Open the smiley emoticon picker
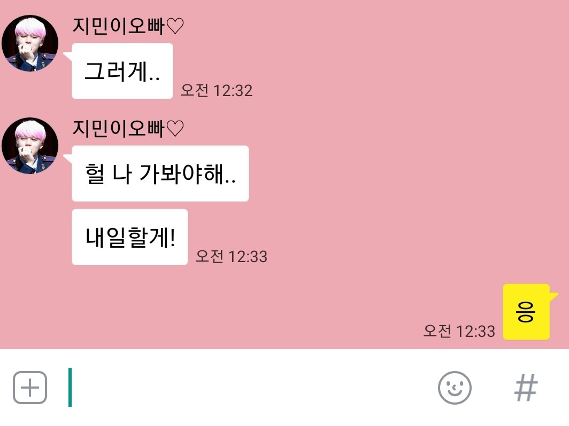Image resolution: width=569 pixels, height=426 pixels. click(455, 388)
